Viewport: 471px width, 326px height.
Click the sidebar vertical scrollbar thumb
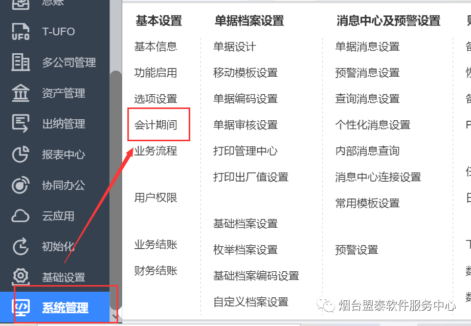tap(116, 190)
